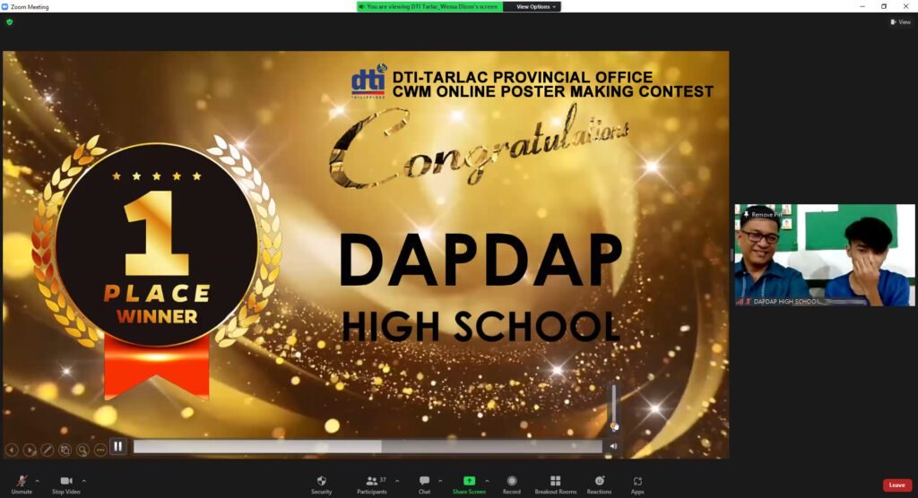Unmute the microphone in Zoom

point(22,485)
